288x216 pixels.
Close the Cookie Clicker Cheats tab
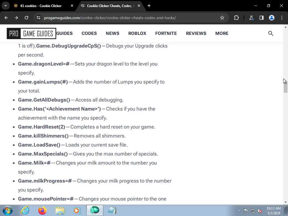point(139,6)
